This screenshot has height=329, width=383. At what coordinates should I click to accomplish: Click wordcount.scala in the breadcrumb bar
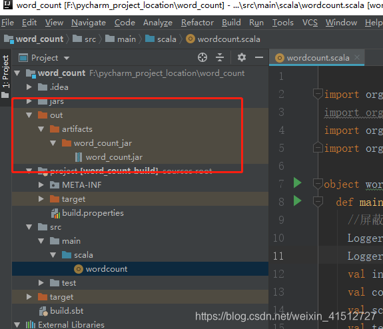229,39
